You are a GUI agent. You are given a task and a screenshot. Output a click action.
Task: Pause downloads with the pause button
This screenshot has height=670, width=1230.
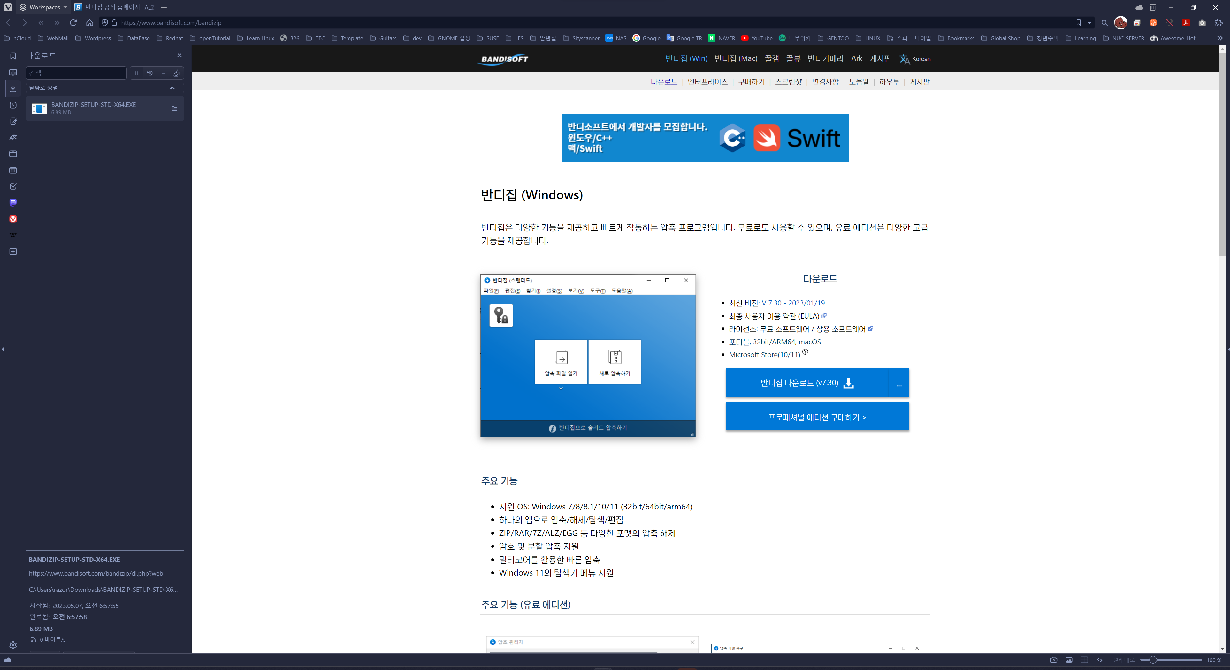coord(137,73)
